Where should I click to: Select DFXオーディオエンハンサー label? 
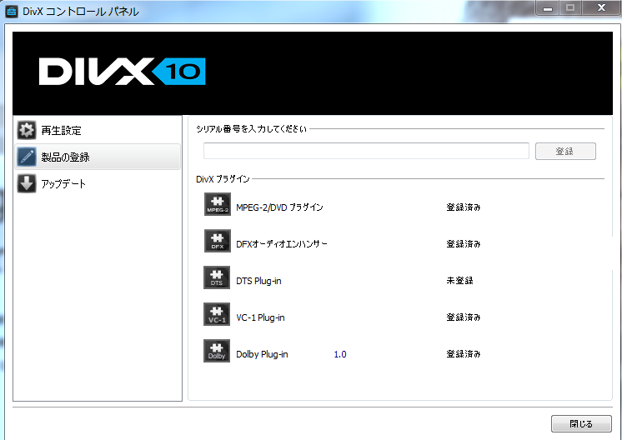click(282, 244)
